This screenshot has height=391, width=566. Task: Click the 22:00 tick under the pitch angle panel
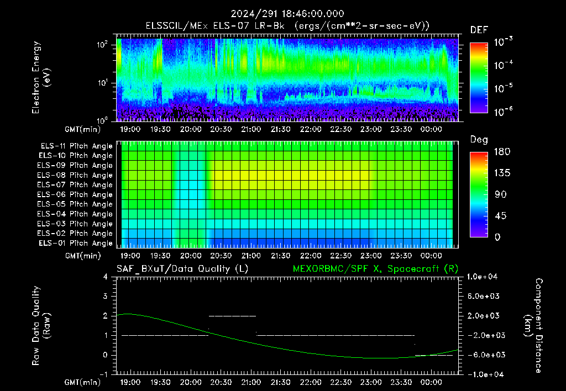click(x=311, y=256)
